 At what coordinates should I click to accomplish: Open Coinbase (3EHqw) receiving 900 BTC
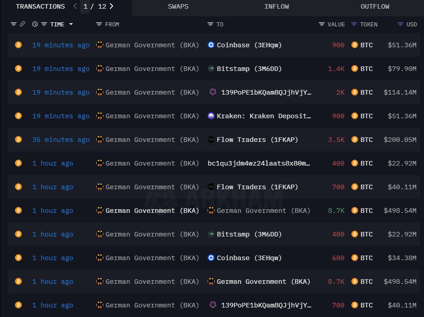(249, 45)
